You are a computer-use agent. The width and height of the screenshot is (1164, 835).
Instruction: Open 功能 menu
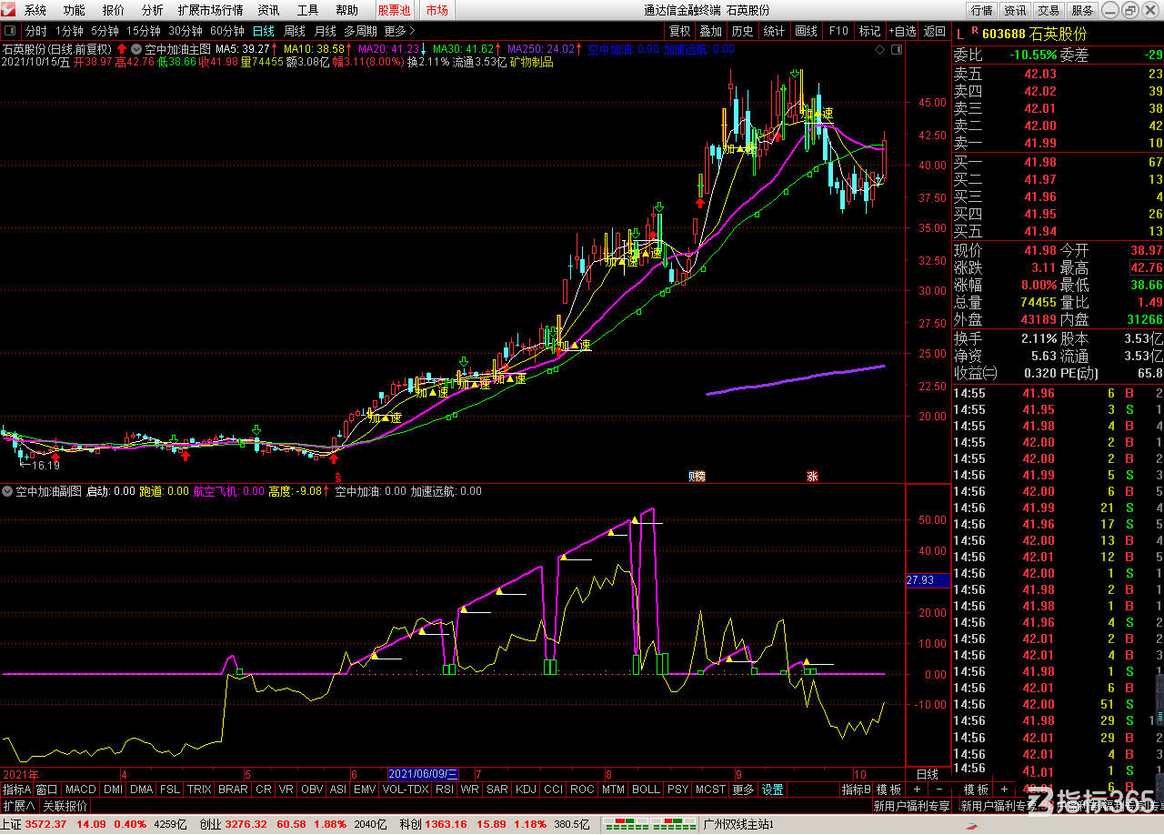tap(75, 10)
